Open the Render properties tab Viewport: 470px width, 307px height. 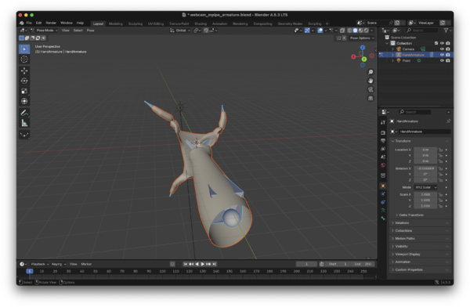tap(383, 132)
